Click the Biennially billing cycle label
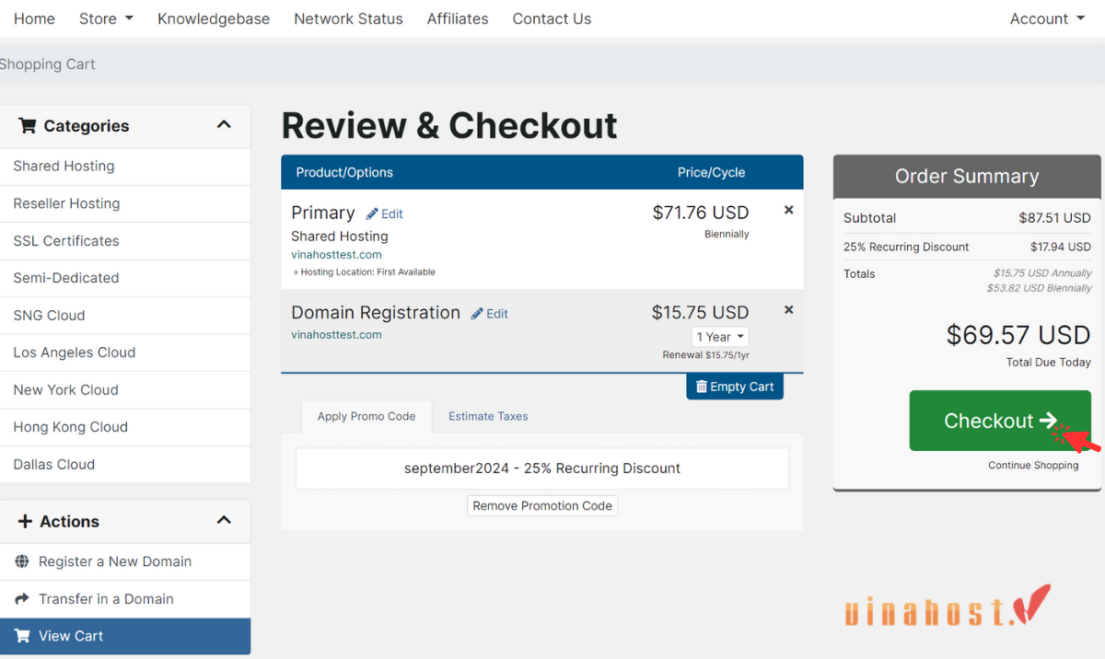This screenshot has height=659, width=1105. 727,235
